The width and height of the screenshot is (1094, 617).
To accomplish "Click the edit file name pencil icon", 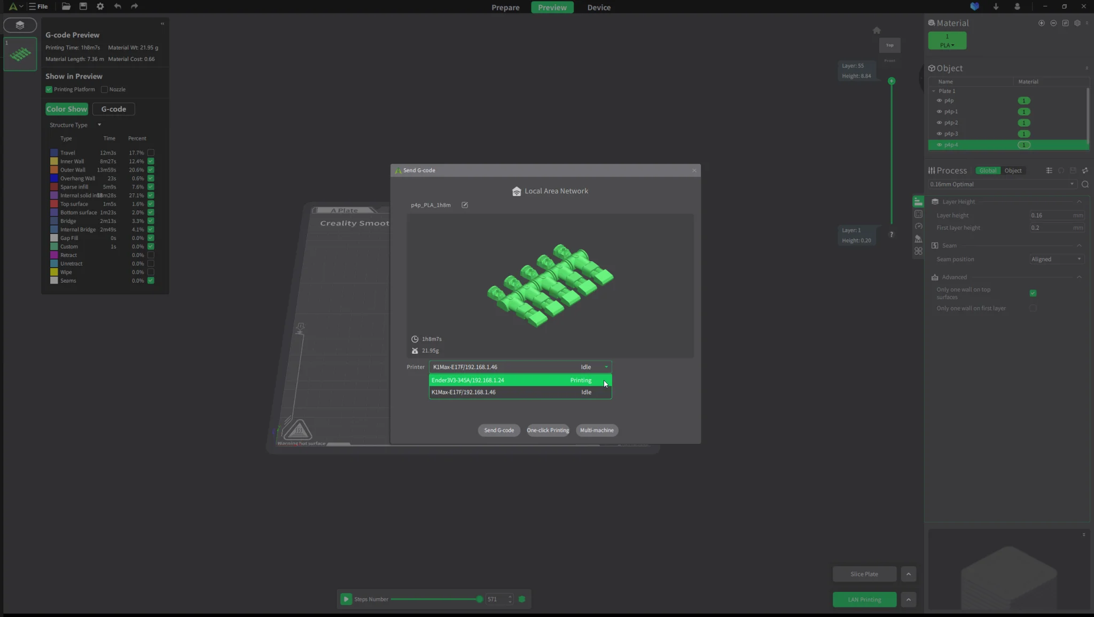I will point(465,205).
